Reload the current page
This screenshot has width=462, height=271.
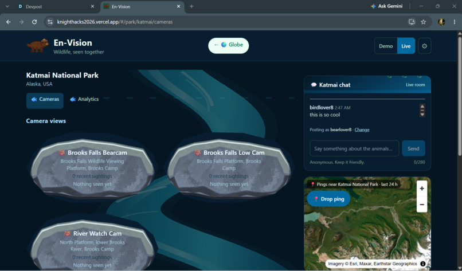(x=34, y=22)
